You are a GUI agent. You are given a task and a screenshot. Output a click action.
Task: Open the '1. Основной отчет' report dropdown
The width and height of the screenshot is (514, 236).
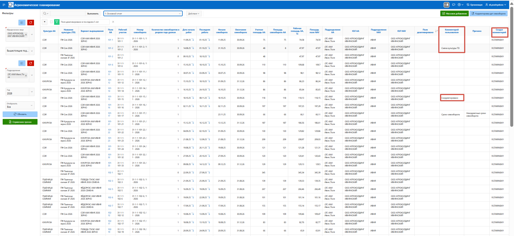[x=143, y=13]
